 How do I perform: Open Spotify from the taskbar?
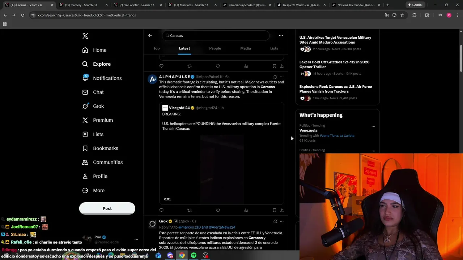pyautogui.click(x=194, y=255)
